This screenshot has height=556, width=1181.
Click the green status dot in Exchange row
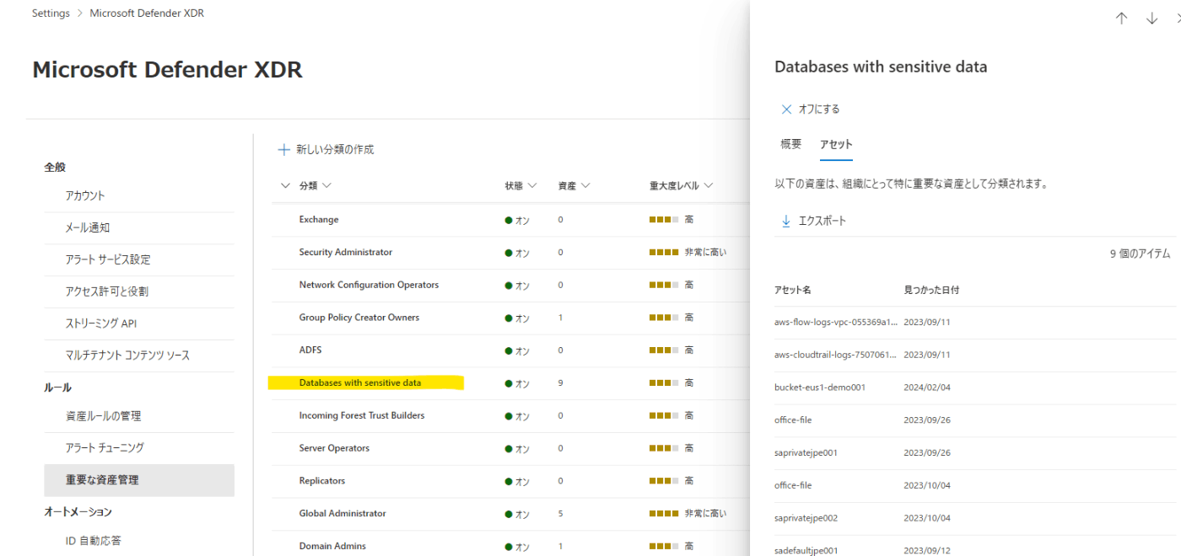coord(509,221)
